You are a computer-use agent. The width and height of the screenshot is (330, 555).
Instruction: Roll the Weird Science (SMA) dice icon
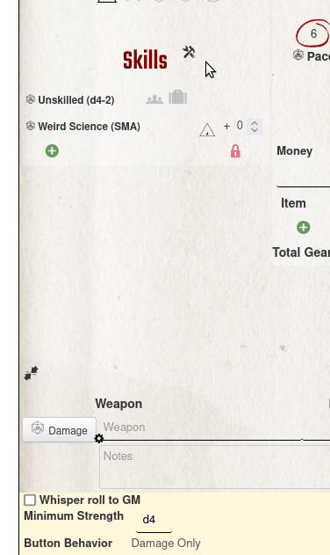(31, 126)
